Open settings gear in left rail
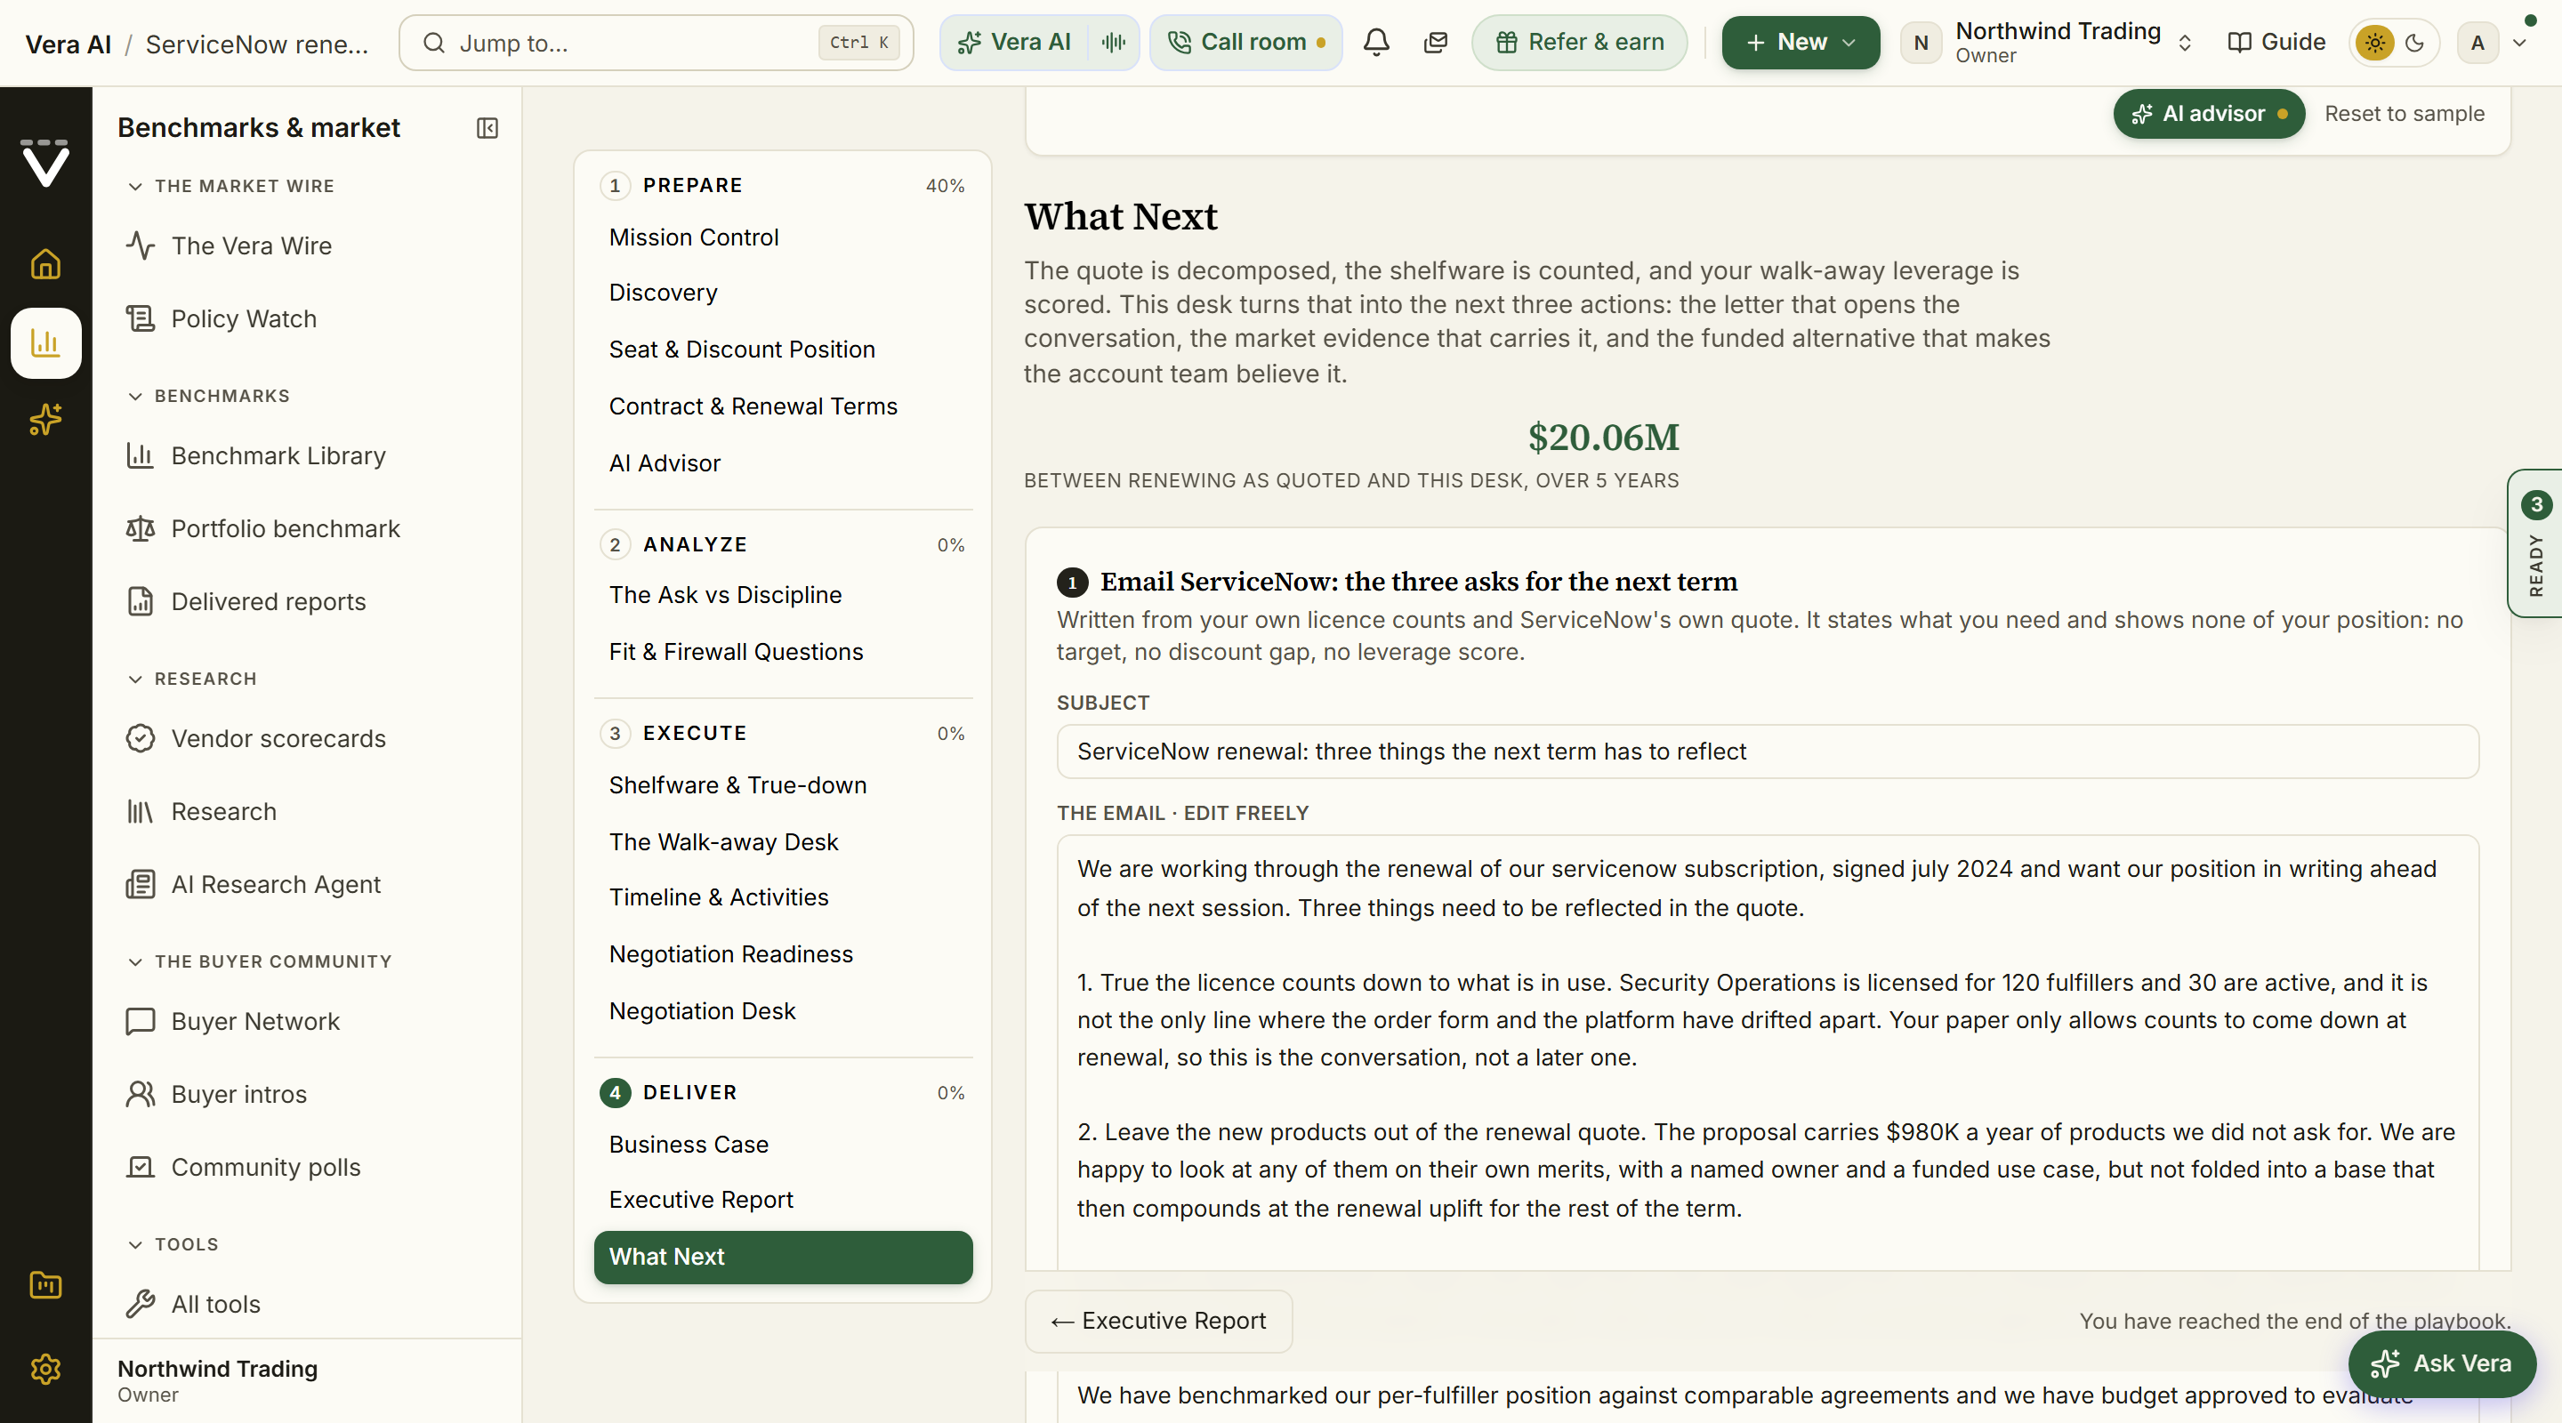The width and height of the screenshot is (2562, 1423). (x=45, y=1369)
